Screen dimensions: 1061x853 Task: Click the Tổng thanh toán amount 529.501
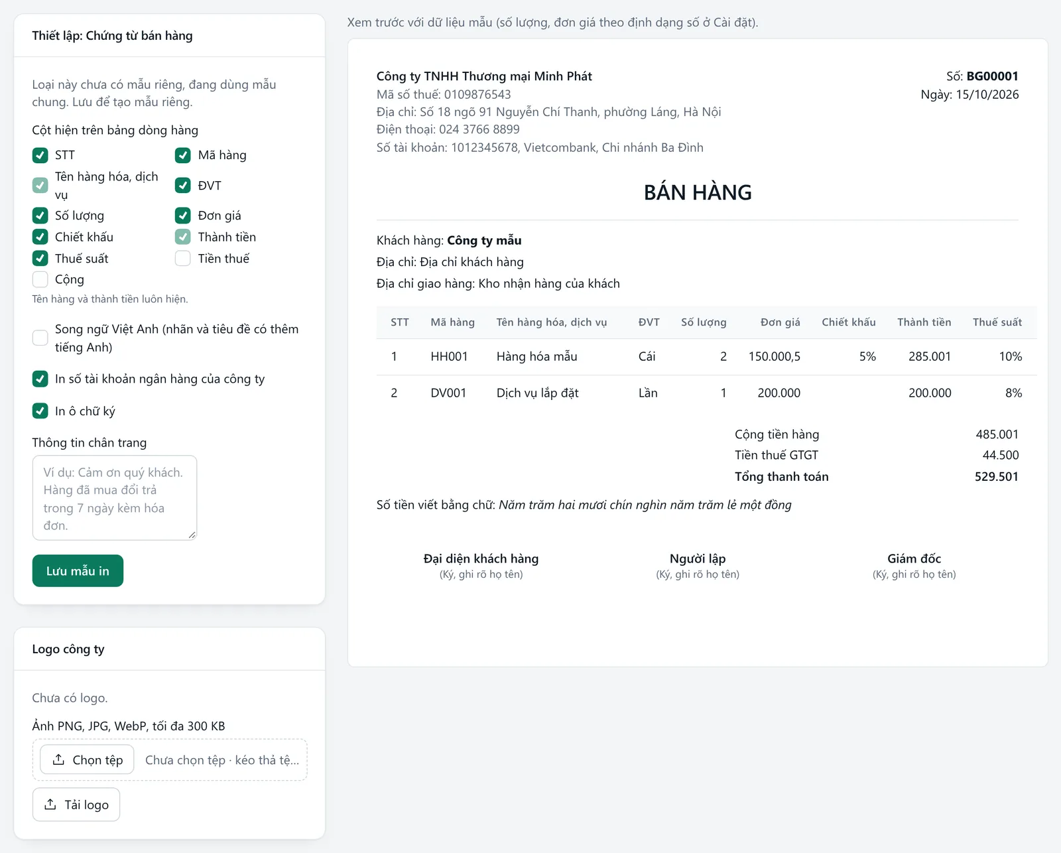tap(996, 477)
